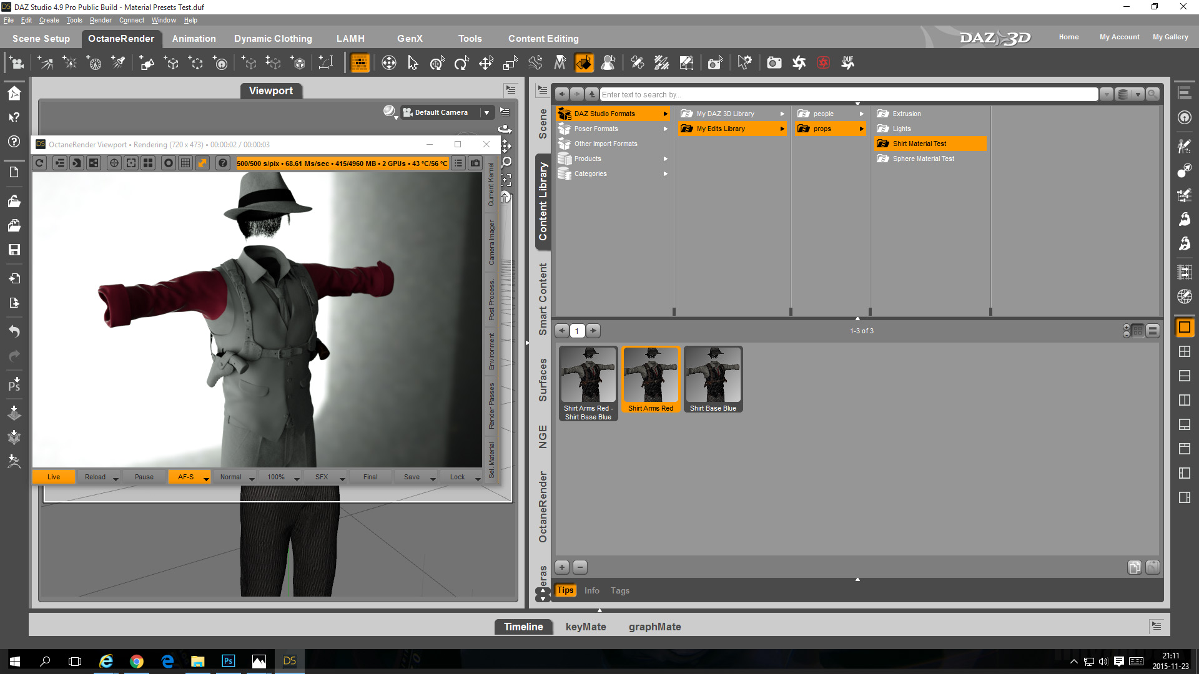Screen dimensions: 1199x674
Task: Toggle AF-S autofocus mode button
Action: point(185,477)
